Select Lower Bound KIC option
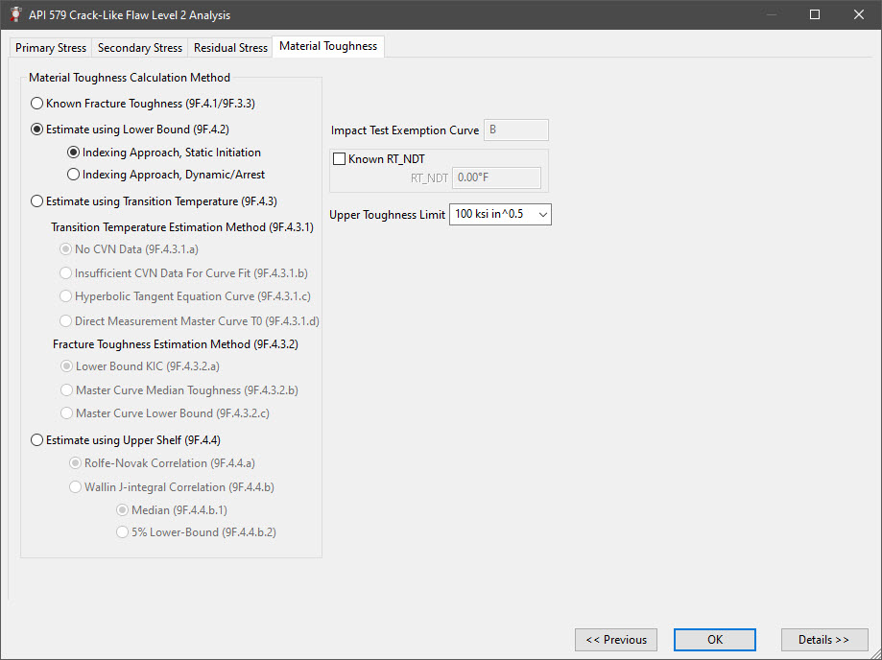Screen dimensions: 882x660 tap(139, 366)
